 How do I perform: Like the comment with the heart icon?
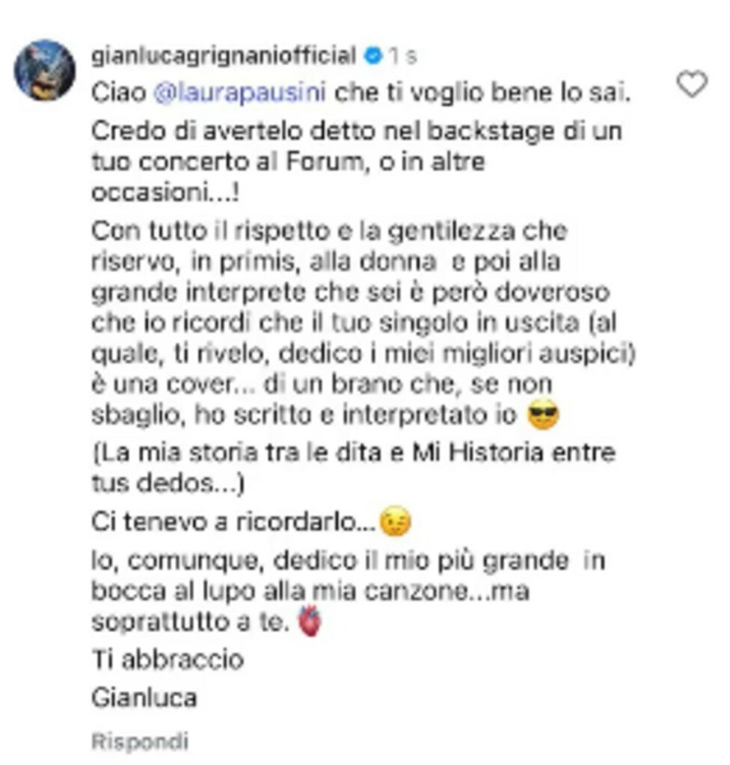691,84
